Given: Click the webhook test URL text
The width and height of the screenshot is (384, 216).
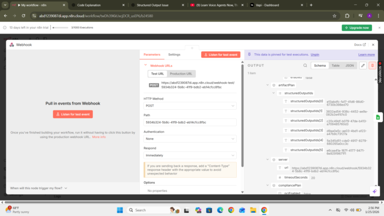Looking at the screenshot, I should [198, 85].
